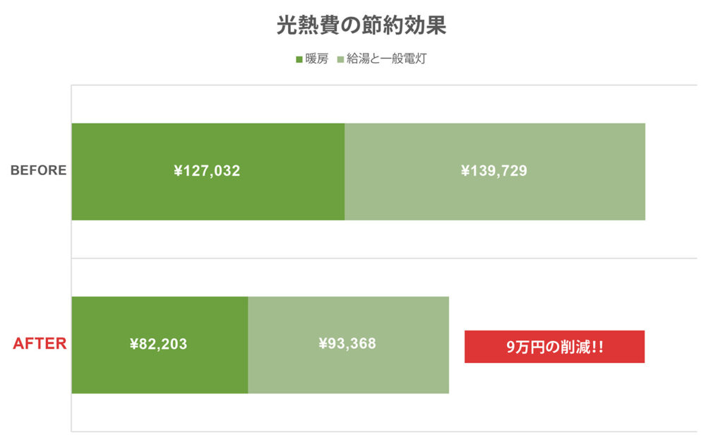The width and height of the screenshot is (723, 447).
Task: Select the ¥82,203 data label
Action: (159, 345)
